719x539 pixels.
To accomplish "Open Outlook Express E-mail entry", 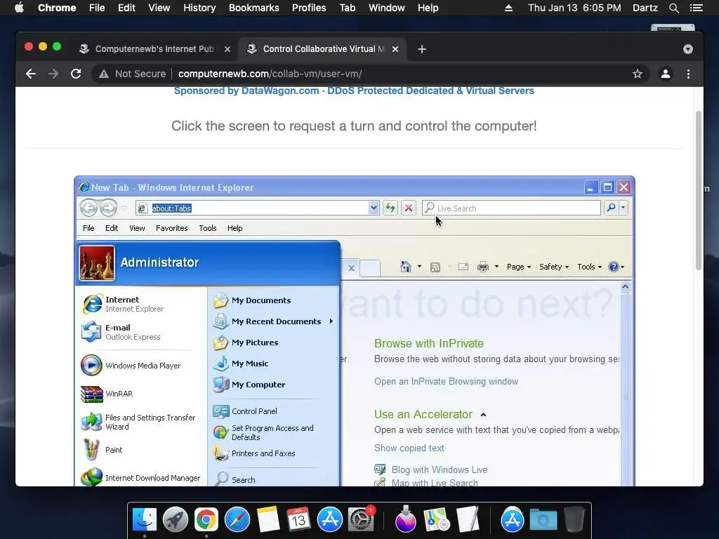I will click(x=121, y=332).
